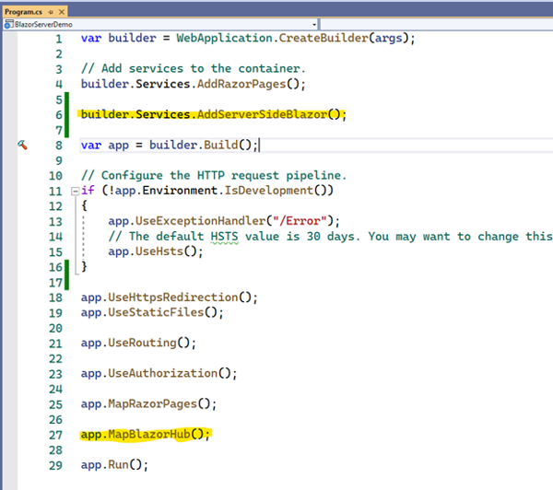Click 'UseAuthorization' on line 23
The width and height of the screenshot is (553, 490).
click(x=162, y=373)
